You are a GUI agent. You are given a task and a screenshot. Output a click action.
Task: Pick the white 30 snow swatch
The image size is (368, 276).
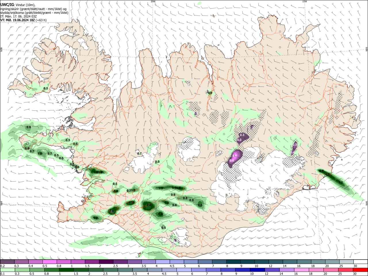[x=361, y=262]
